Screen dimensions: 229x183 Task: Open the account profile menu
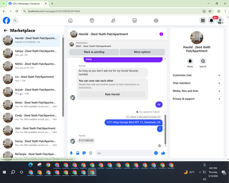pos(220,21)
